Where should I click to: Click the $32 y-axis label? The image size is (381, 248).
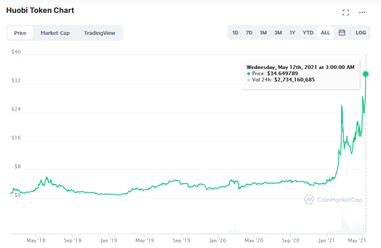coord(16,80)
